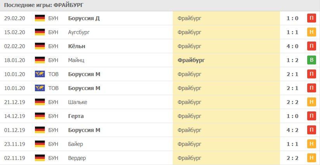320x165 pixels.
Task: Click the German flag in the Байер row
Action: click(40, 144)
